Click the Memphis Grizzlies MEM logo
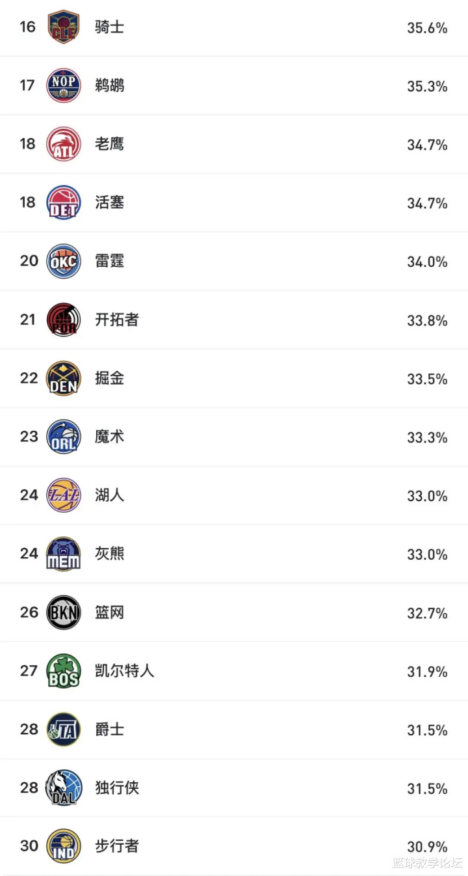Screen dimensions: 468x876 point(64,554)
